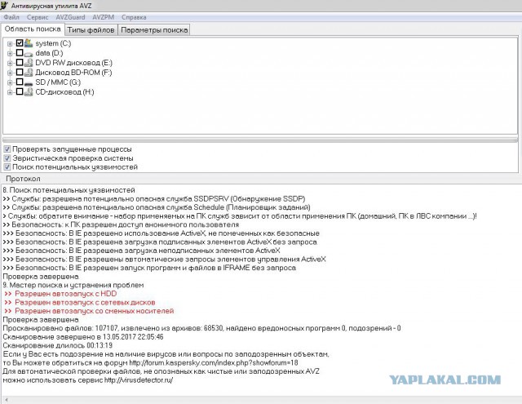522x404 pixels.
Task: Click the Дисковод BD-ROM (F:) drive icon
Action: click(29, 73)
